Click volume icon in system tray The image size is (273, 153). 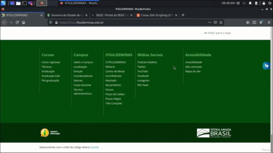point(244,3)
